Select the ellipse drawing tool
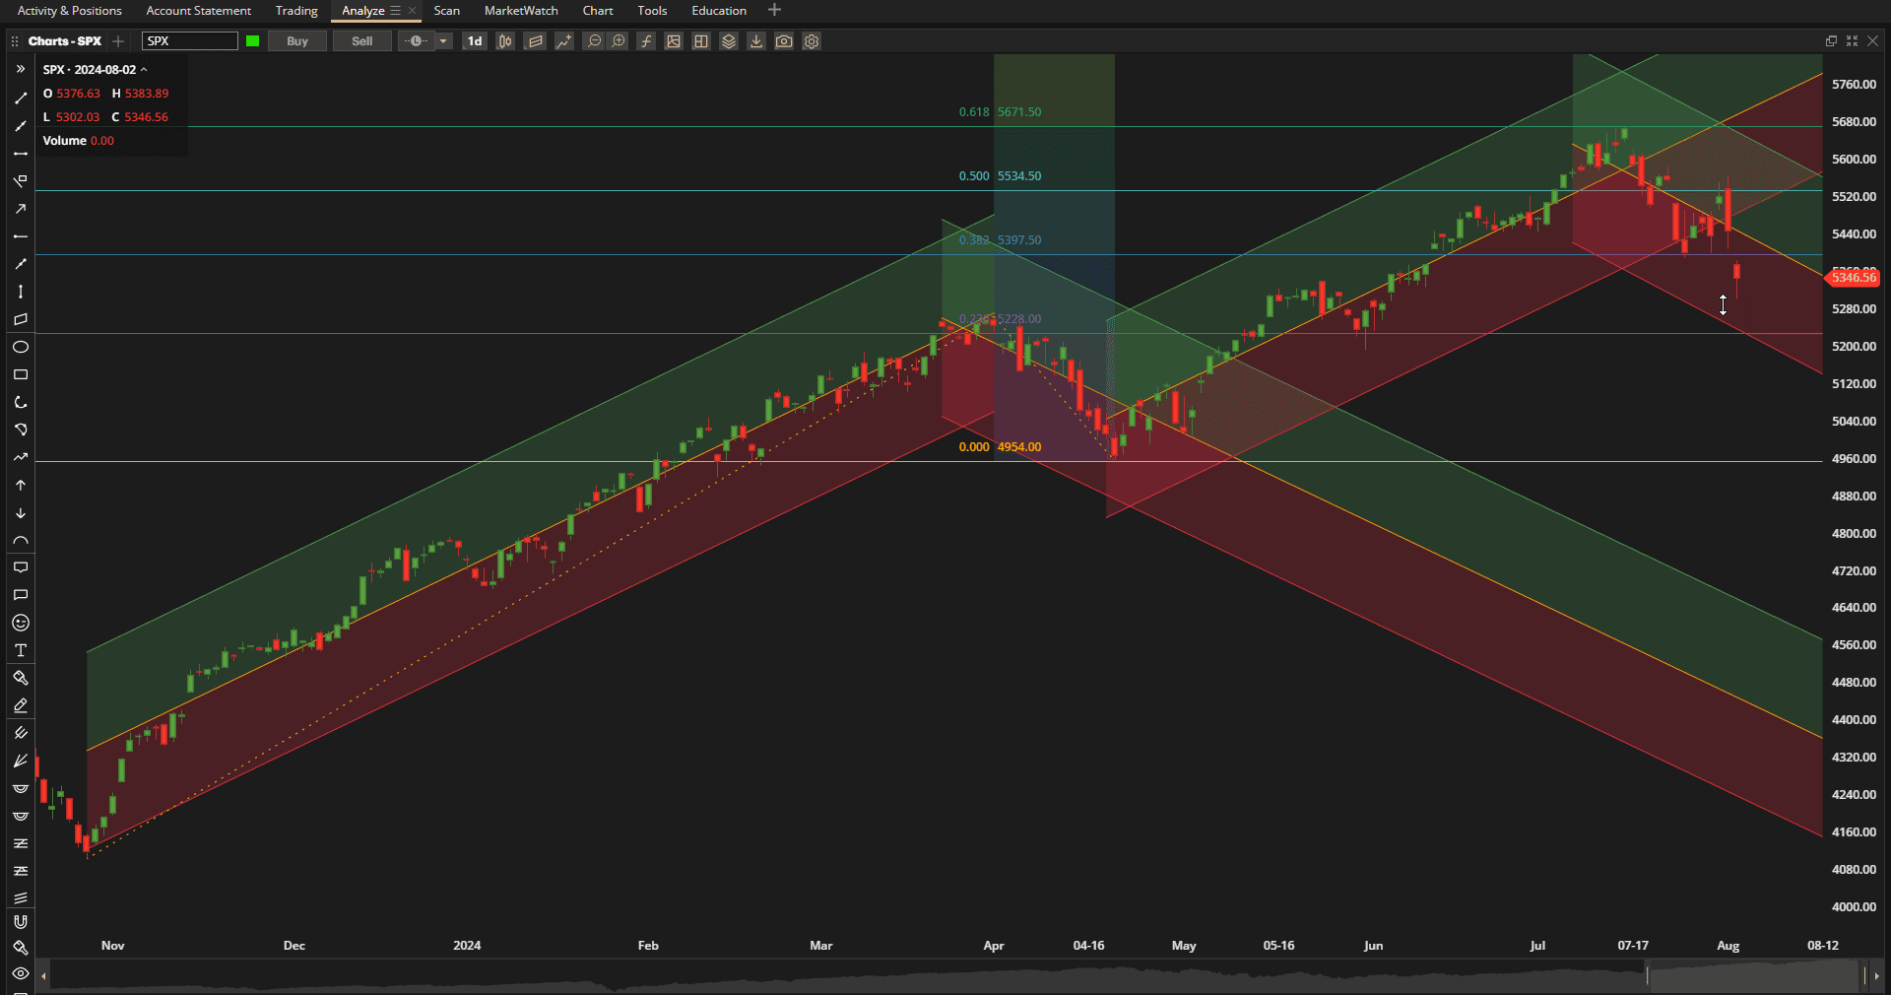 20,347
